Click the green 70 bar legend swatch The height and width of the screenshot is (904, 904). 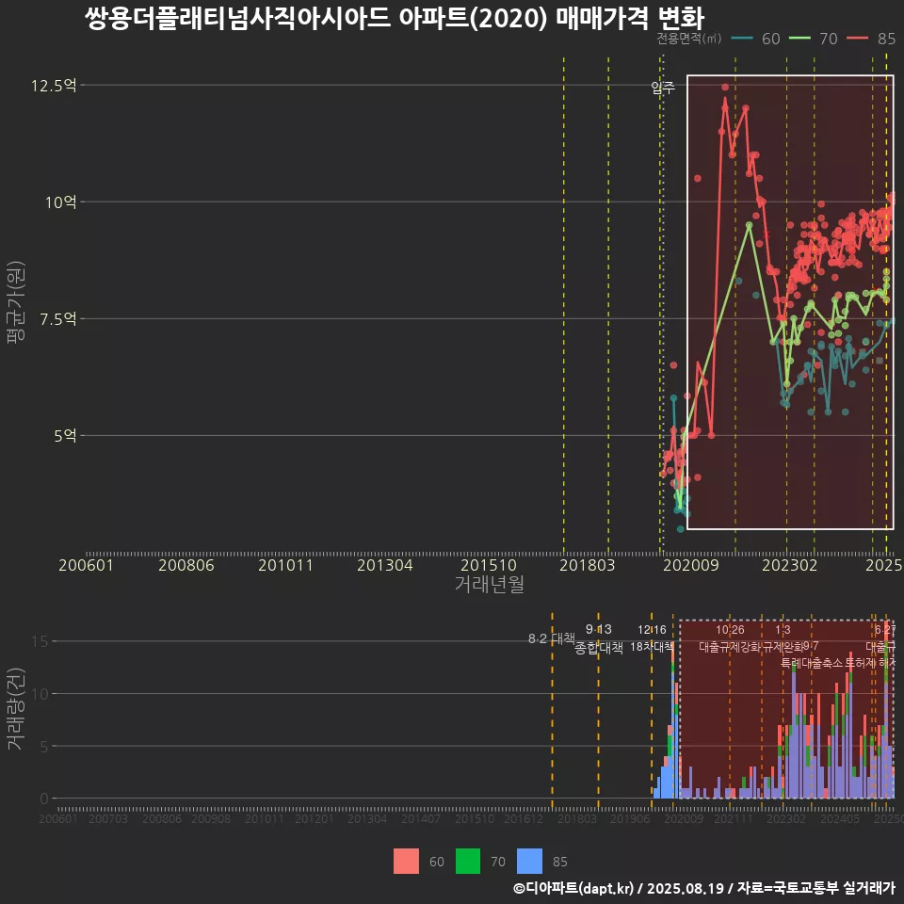click(x=468, y=862)
